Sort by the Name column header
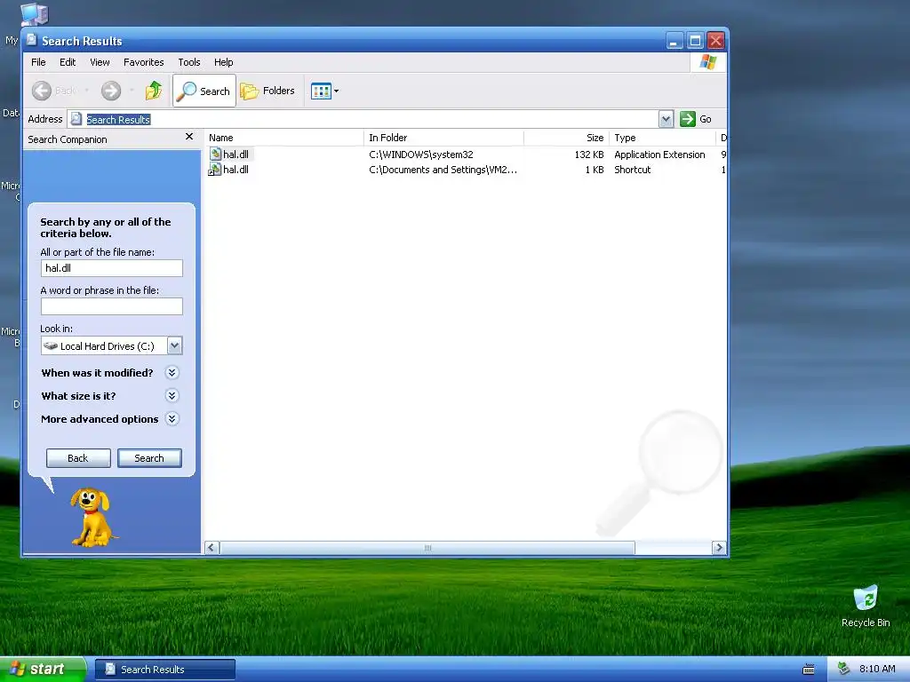Image resolution: width=910 pixels, height=682 pixels. coord(283,138)
